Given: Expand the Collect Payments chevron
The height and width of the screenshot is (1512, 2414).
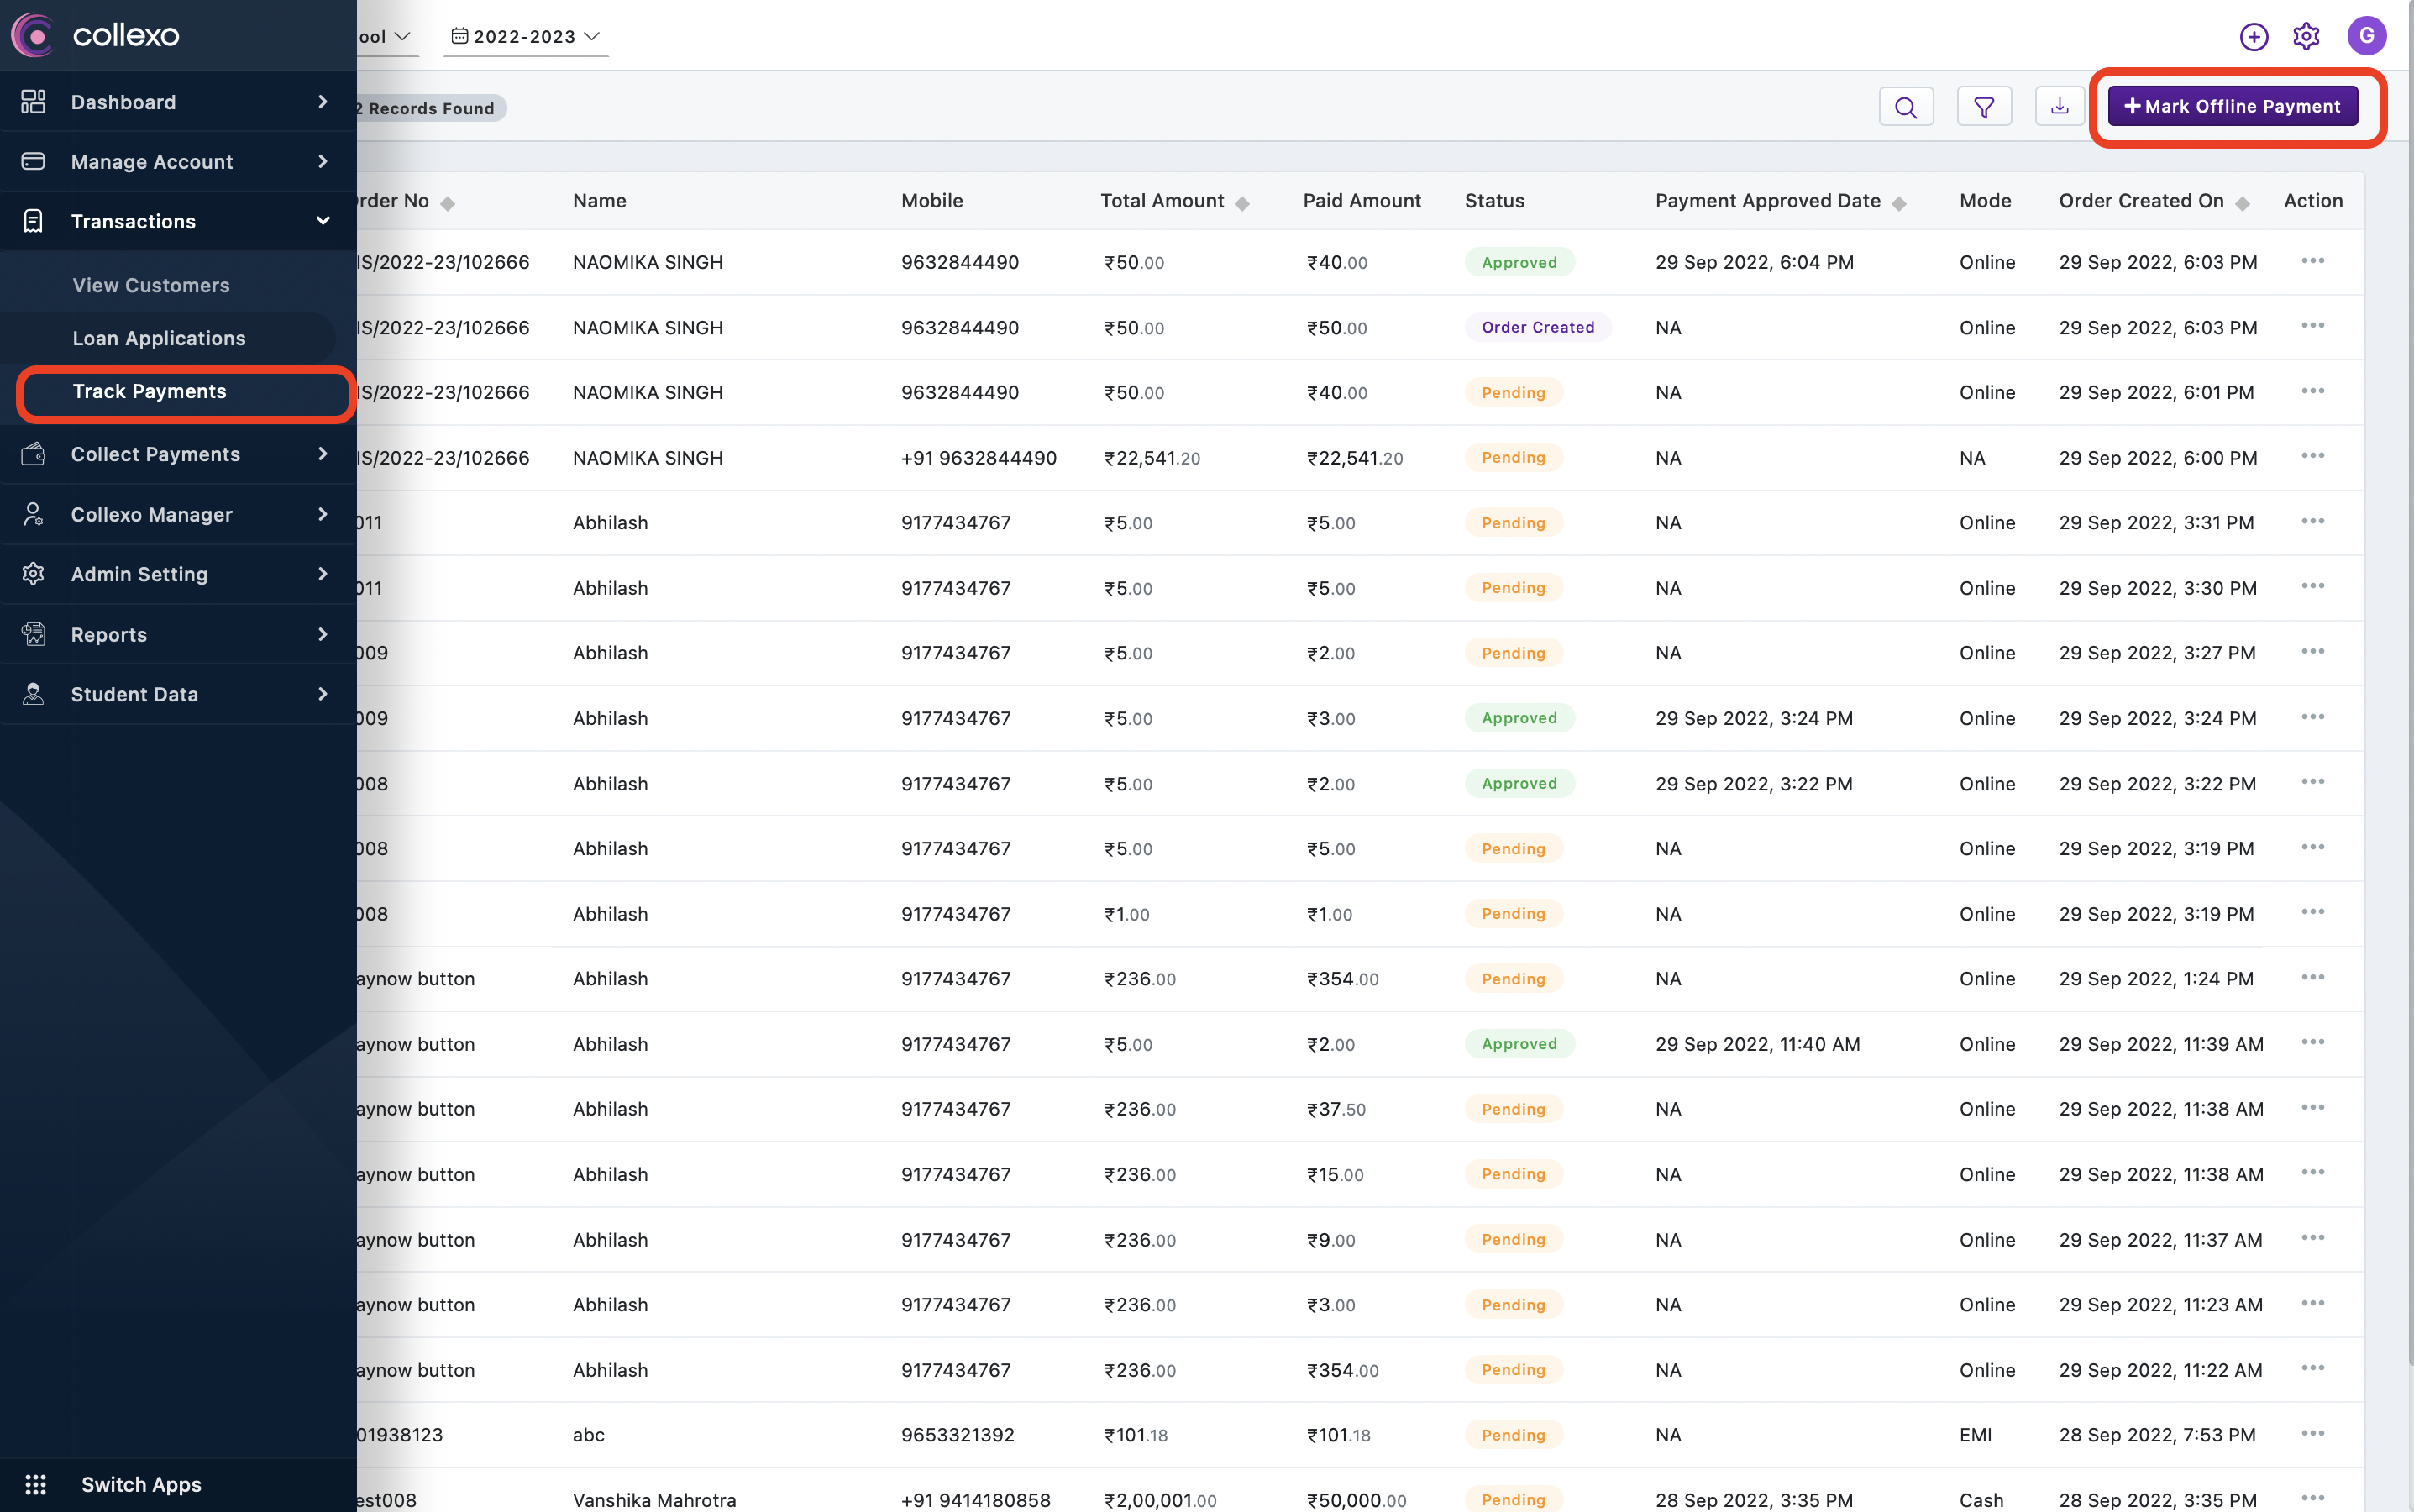Looking at the screenshot, I should point(322,454).
